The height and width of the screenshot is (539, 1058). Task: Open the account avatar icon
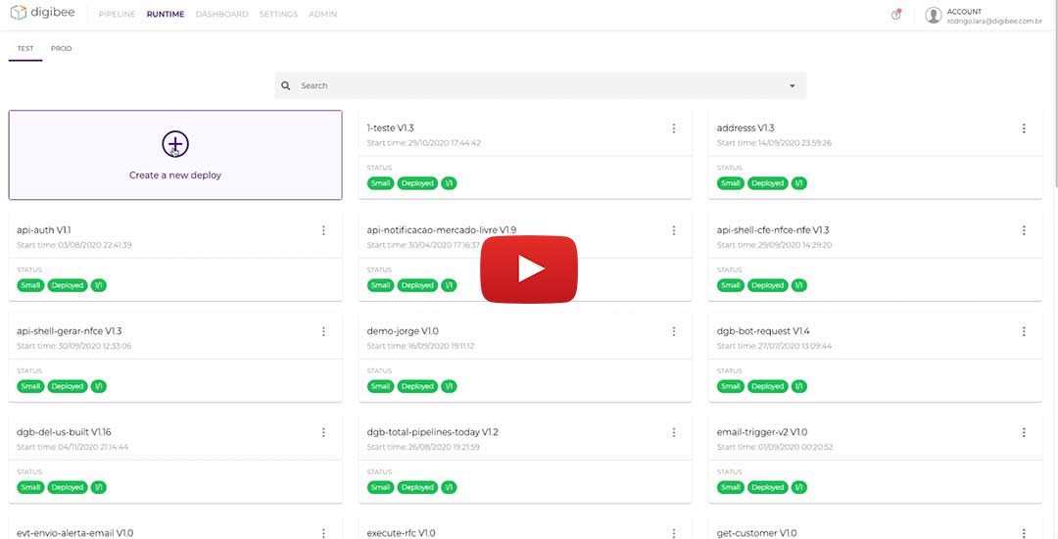click(934, 15)
